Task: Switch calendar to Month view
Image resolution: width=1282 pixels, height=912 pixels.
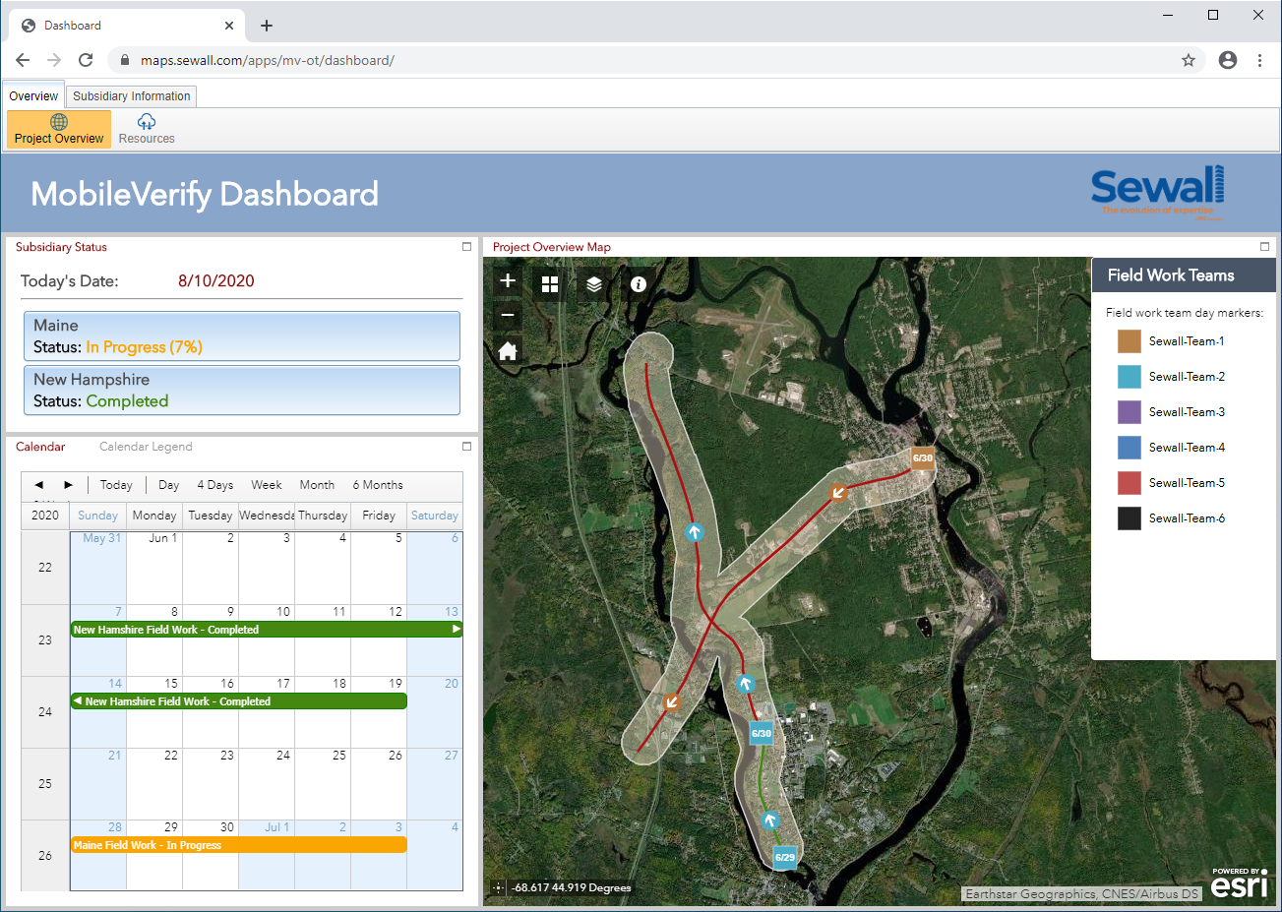Action: 317,484
